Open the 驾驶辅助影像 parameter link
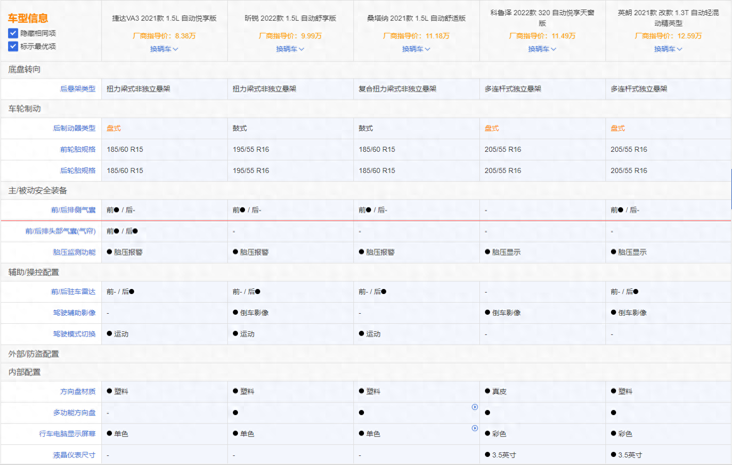The width and height of the screenshot is (732, 465). pyautogui.click(x=74, y=313)
